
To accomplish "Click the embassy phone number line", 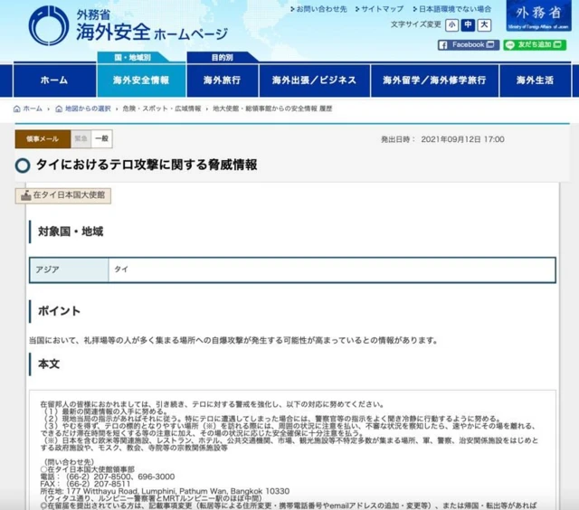I will click(x=108, y=477).
